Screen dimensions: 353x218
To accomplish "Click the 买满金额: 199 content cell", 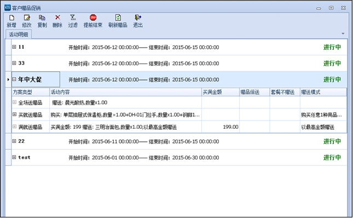I will click(x=125, y=127).
